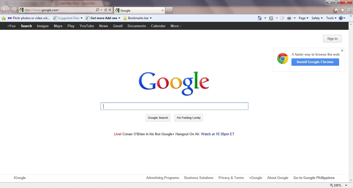This screenshot has height=188, width=353.
Task: Open YouTube in Google bar
Action: [87, 26]
